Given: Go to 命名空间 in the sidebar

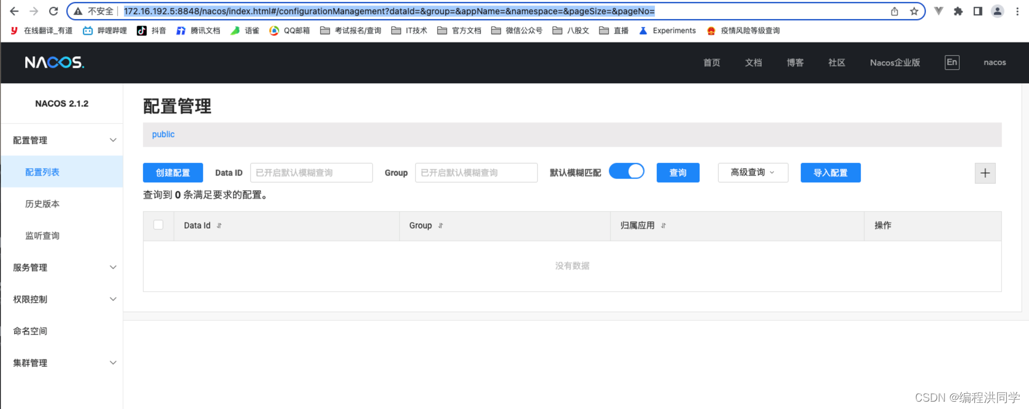Looking at the screenshot, I should (30, 331).
